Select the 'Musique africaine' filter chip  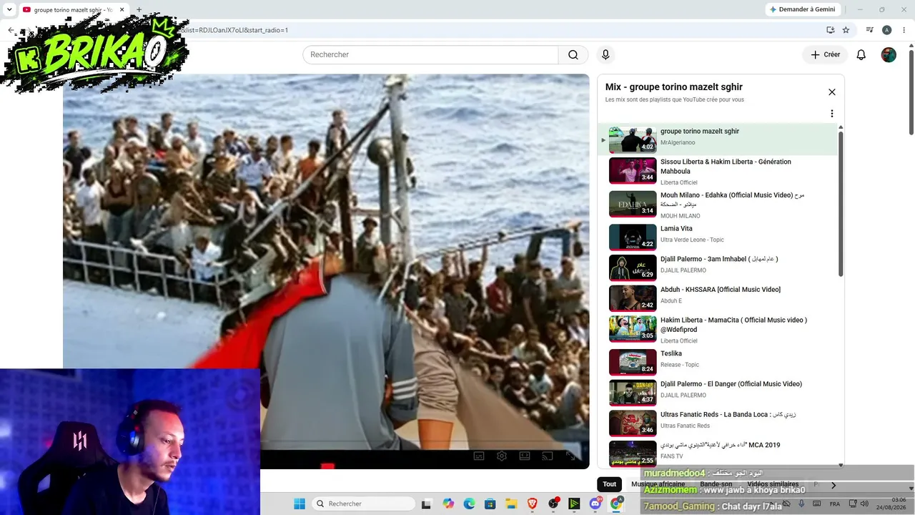[658, 484]
